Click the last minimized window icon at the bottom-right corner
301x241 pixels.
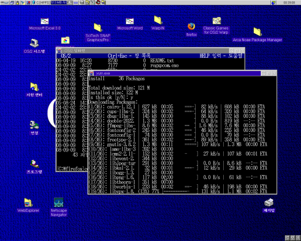pos(297,237)
